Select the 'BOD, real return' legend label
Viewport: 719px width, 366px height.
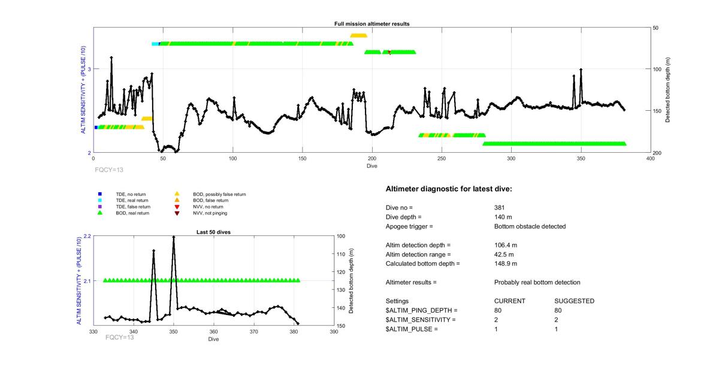[x=132, y=213]
